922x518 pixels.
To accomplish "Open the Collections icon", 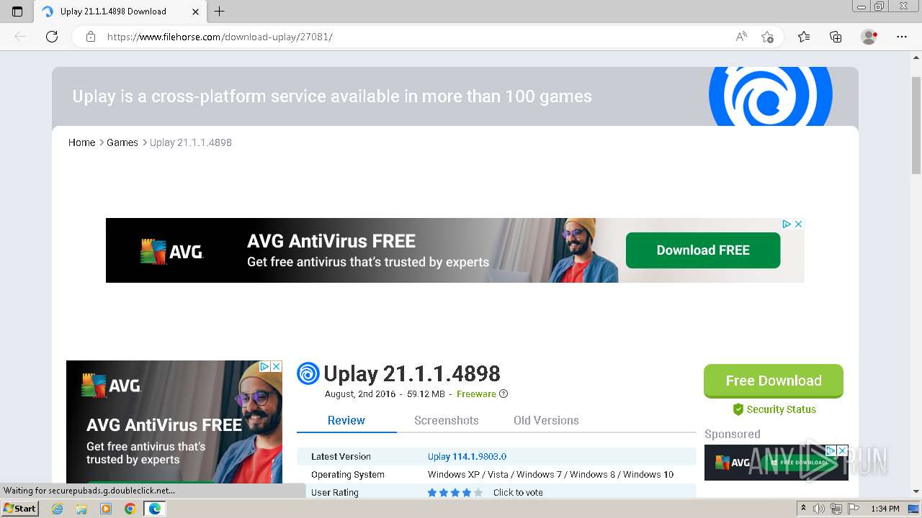I will [836, 37].
